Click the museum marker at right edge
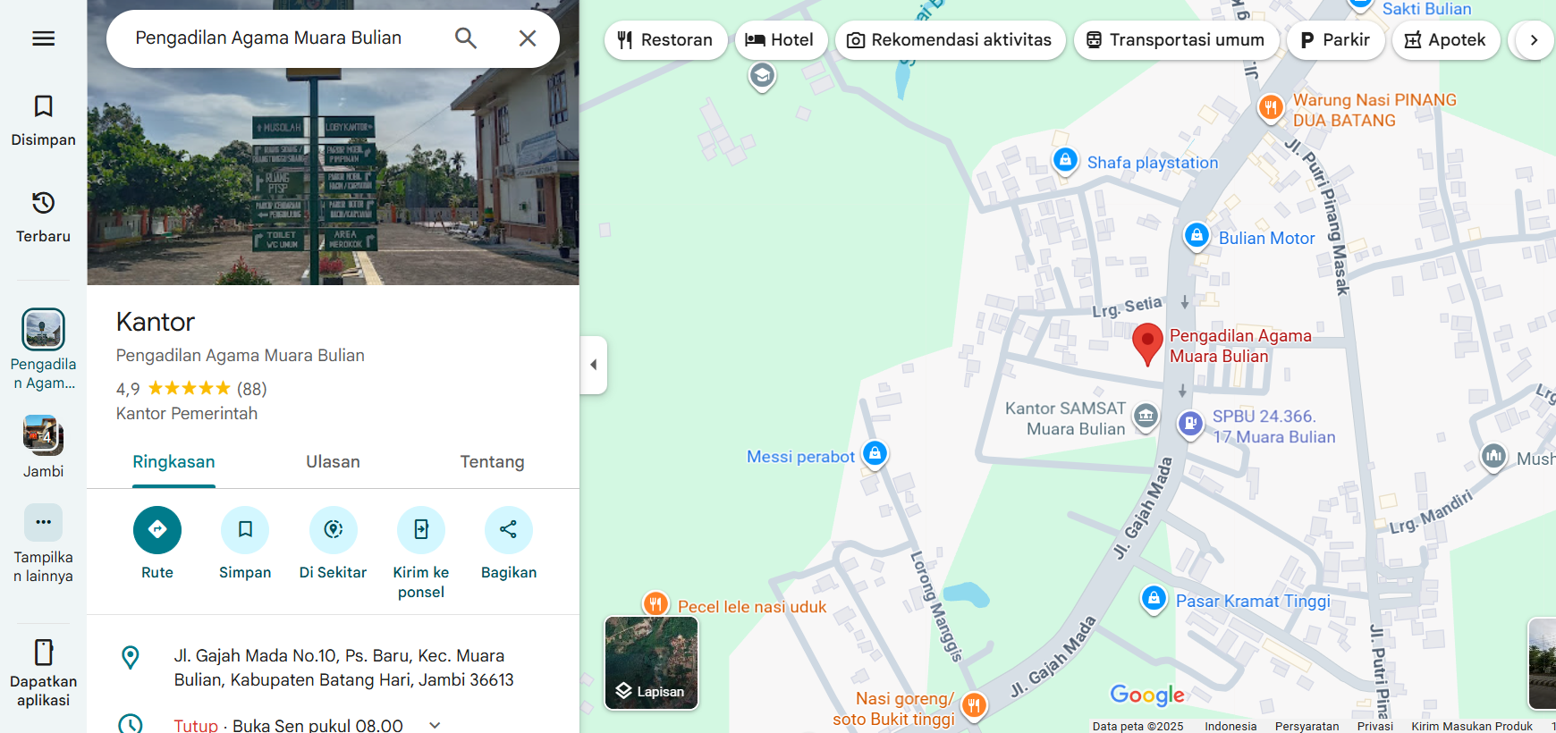Viewport: 1556px width, 733px height. pyautogui.click(x=1493, y=457)
